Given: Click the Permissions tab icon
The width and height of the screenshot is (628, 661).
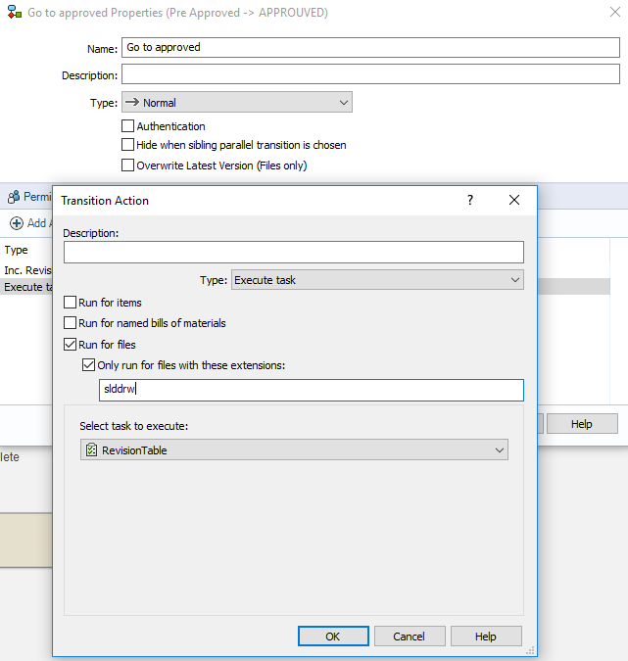Looking at the screenshot, I should (13, 197).
